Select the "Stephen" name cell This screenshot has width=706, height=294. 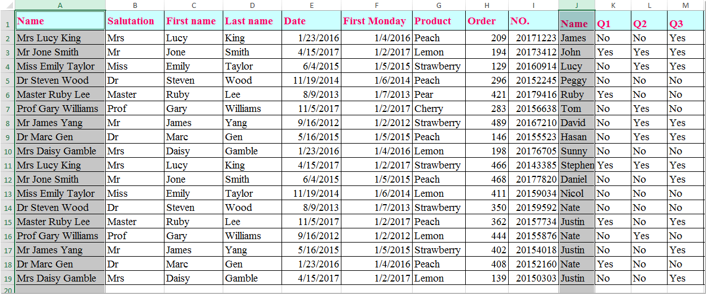(576, 165)
